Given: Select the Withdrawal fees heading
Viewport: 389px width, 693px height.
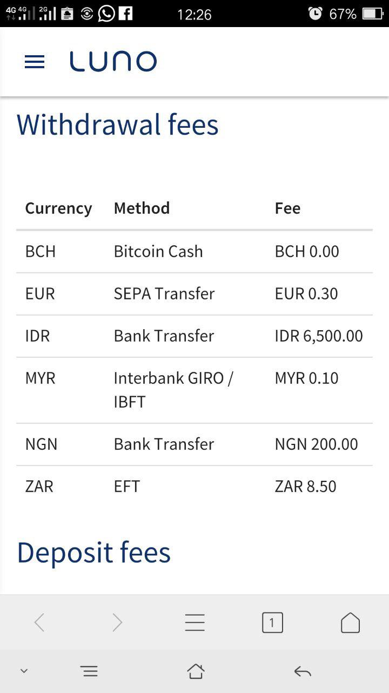Looking at the screenshot, I should [118, 125].
